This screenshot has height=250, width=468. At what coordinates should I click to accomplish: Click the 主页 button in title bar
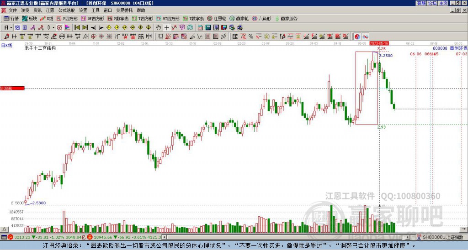[443, 3]
